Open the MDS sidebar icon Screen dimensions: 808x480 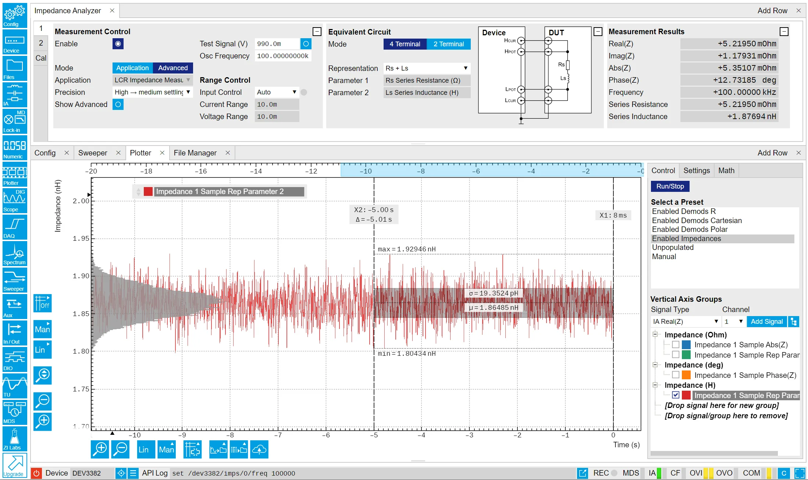[15, 412]
